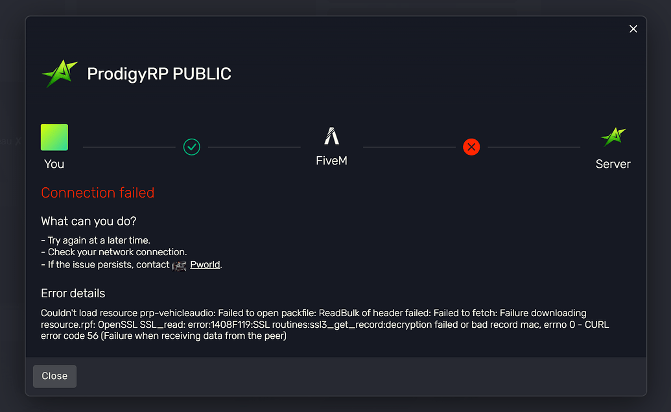Select the 'Try again at a later time' suggestion
The height and width of the screenshot is (412, 671).
tap(95, 240)
